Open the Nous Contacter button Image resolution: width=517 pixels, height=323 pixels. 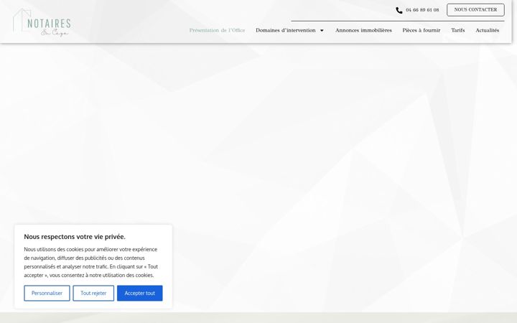[475, 10]
